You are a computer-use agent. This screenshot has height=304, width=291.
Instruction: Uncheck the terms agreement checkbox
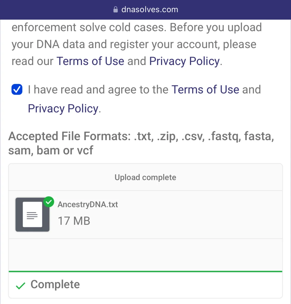(x=17, y=89)
